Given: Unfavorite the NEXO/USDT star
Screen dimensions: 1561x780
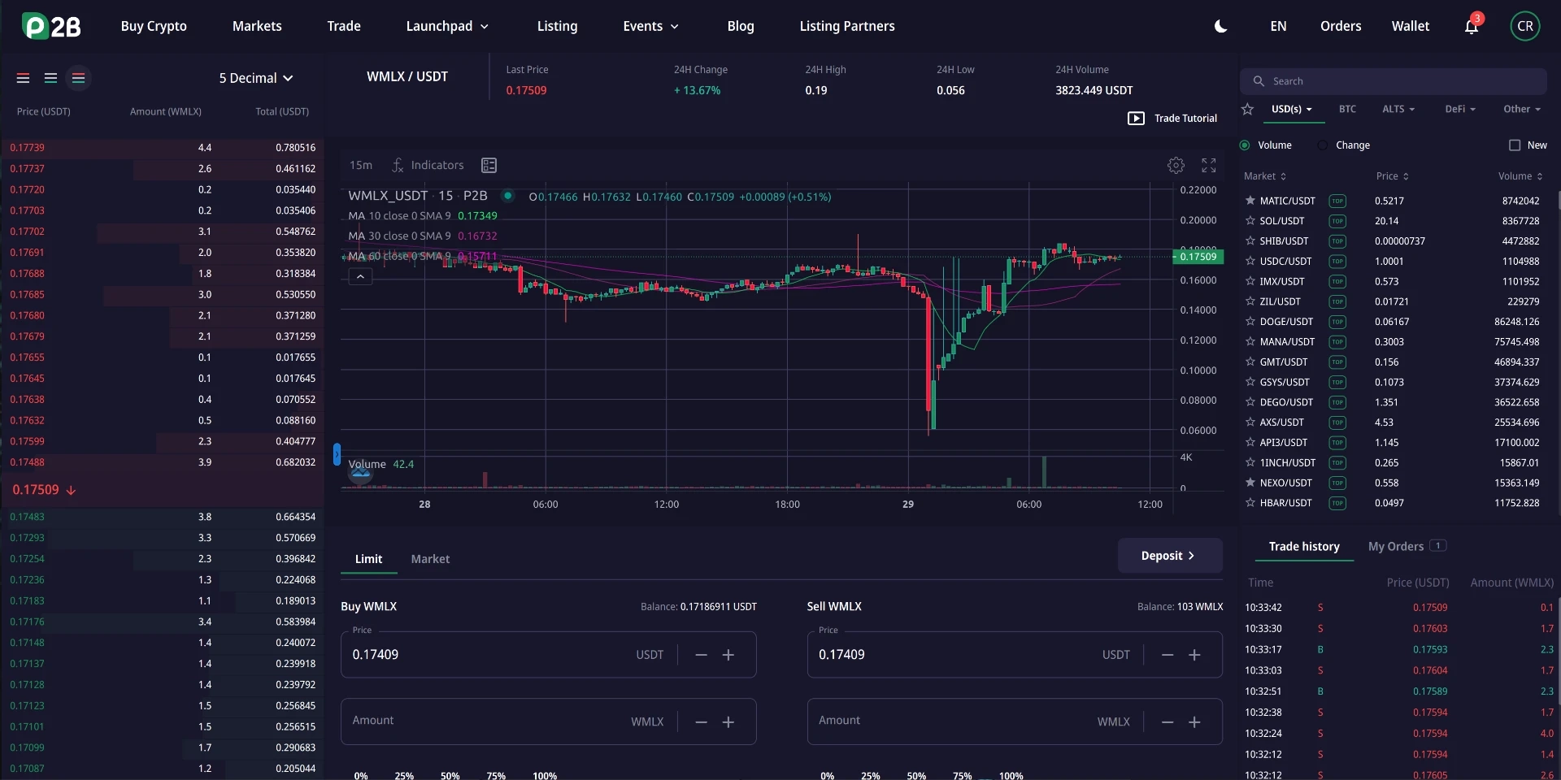Looking at the screenshot, I should (x=1250, y=483).
